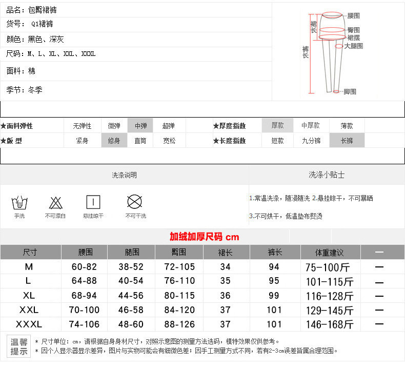Click the no tumble dry (不可干洗) icon
Viewport: 405px width, 366px height.
134,201
